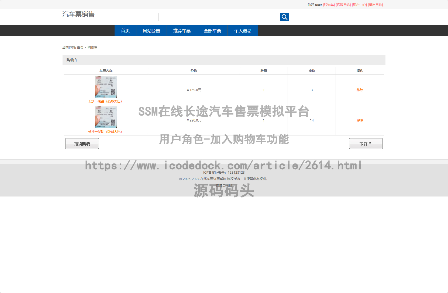
Task: Open the 长沙→昆明 ticket thumbnail
Action: coord(106,117)
